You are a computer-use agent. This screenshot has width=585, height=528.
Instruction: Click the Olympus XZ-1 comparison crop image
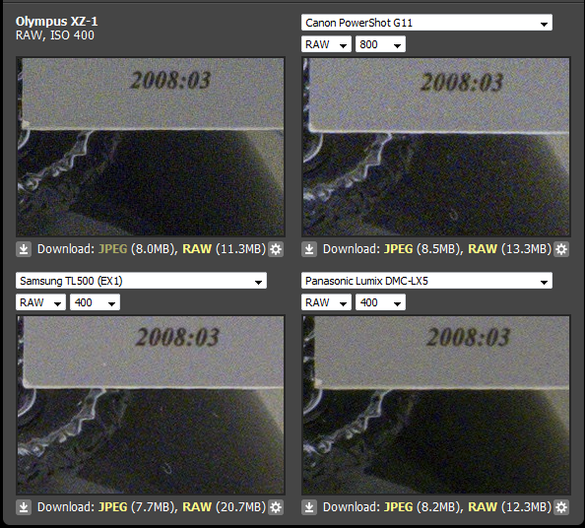(x=151, y=147)
